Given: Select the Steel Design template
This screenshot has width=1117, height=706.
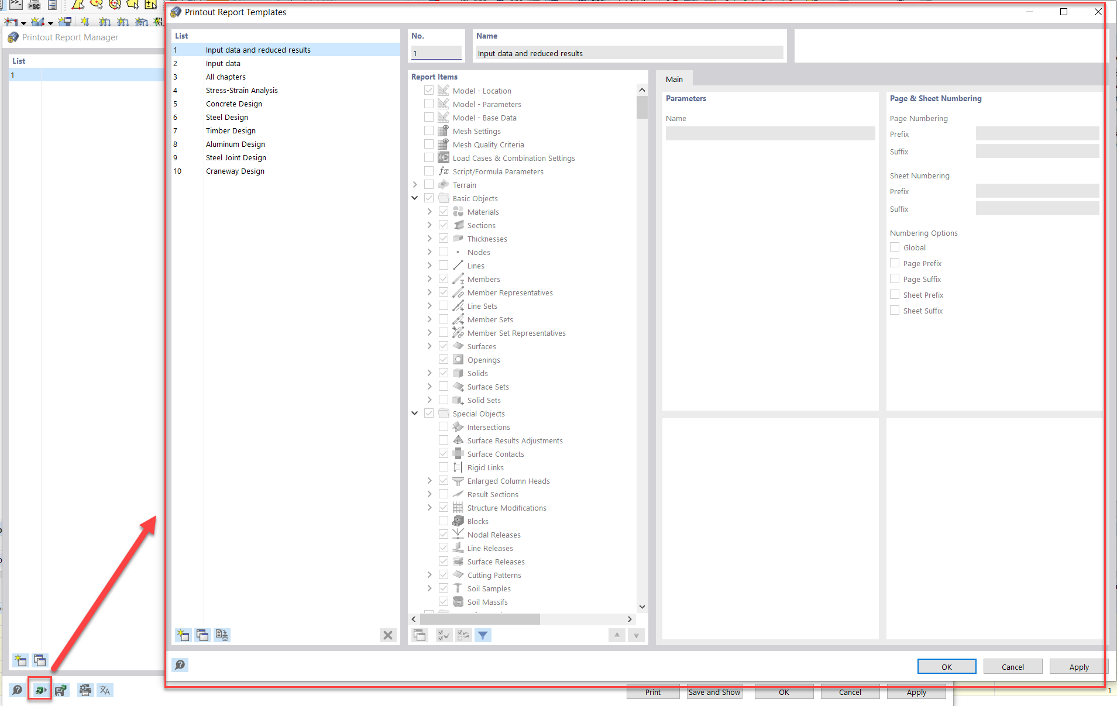Looking at the screenshot, I should click(227, 117).
